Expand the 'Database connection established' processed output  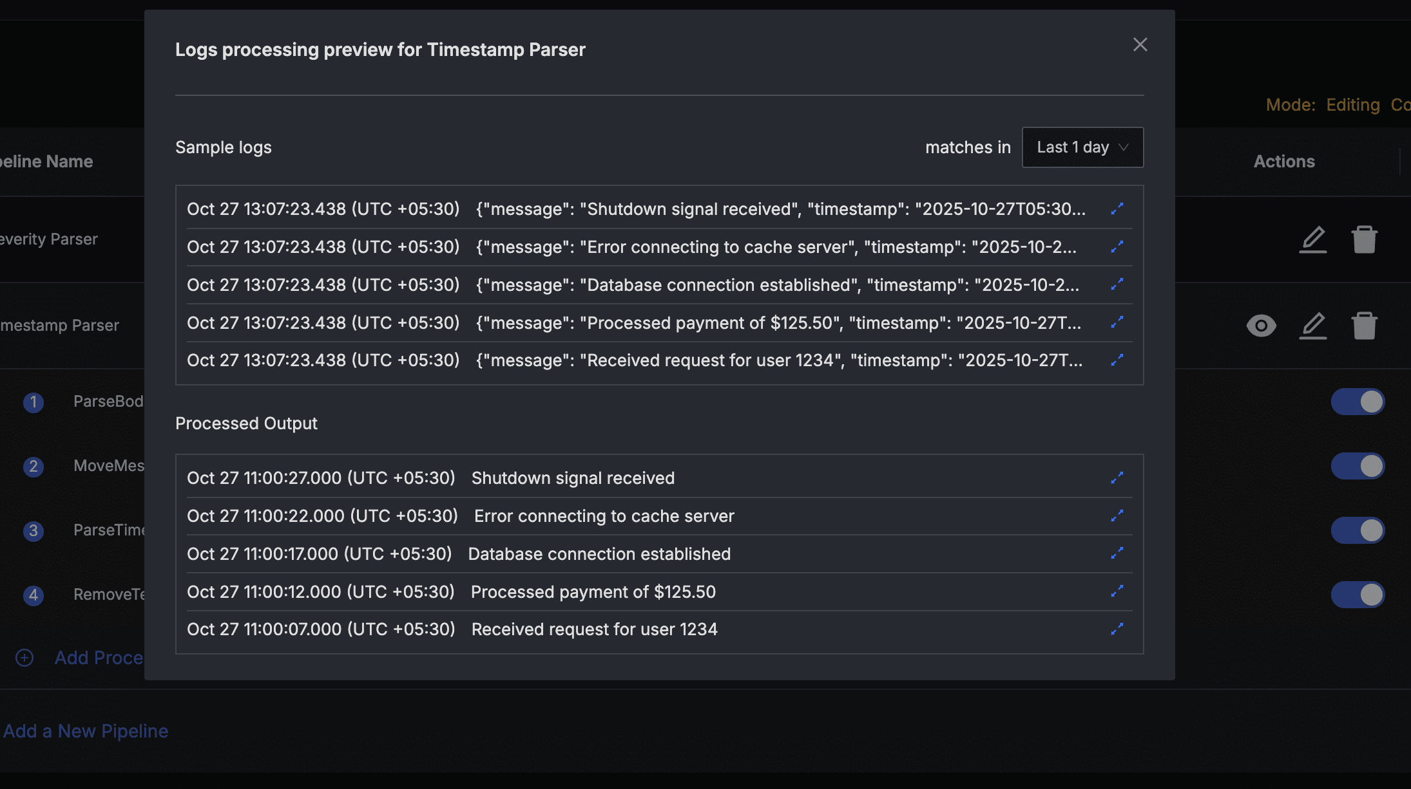point(1117,553)
